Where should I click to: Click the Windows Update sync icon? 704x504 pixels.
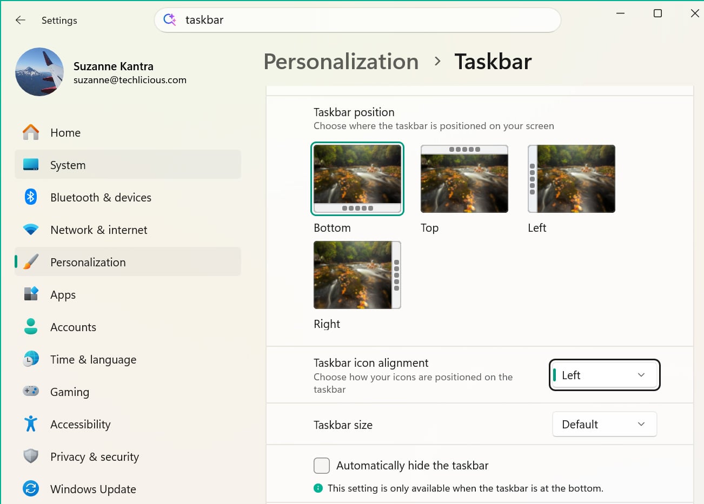pyautogui.click(x=31, y=488)
